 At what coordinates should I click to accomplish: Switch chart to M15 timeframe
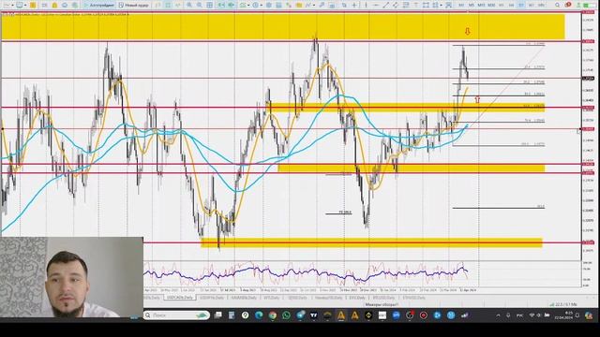(x=481, y=6)
